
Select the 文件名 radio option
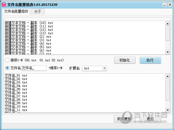coord(7,68)
